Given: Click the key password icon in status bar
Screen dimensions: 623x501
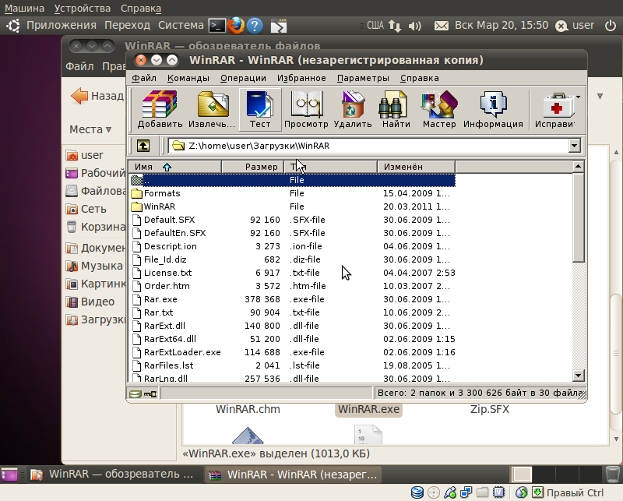Looking at the screenshot, I should click(150, 394).
